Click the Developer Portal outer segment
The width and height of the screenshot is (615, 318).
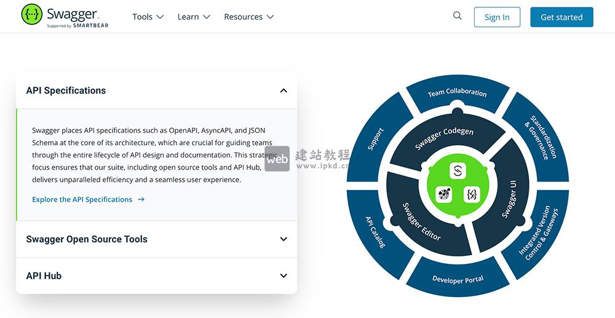pyautogui.click(x=458, y=280)
